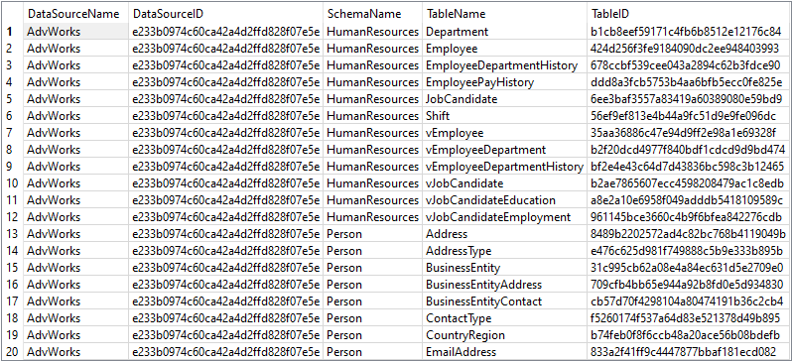Select row number 13 header
This screenshot has width=792, height=361.
point(13,234)
